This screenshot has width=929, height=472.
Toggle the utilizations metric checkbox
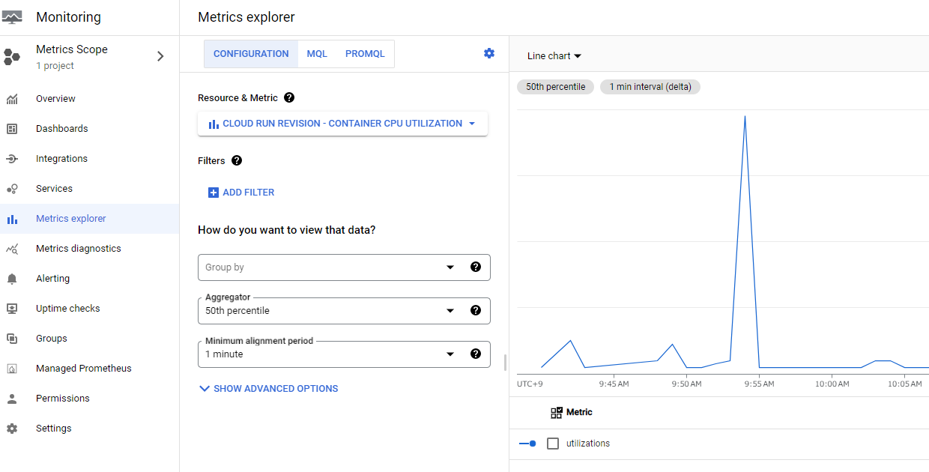(553, 444)
